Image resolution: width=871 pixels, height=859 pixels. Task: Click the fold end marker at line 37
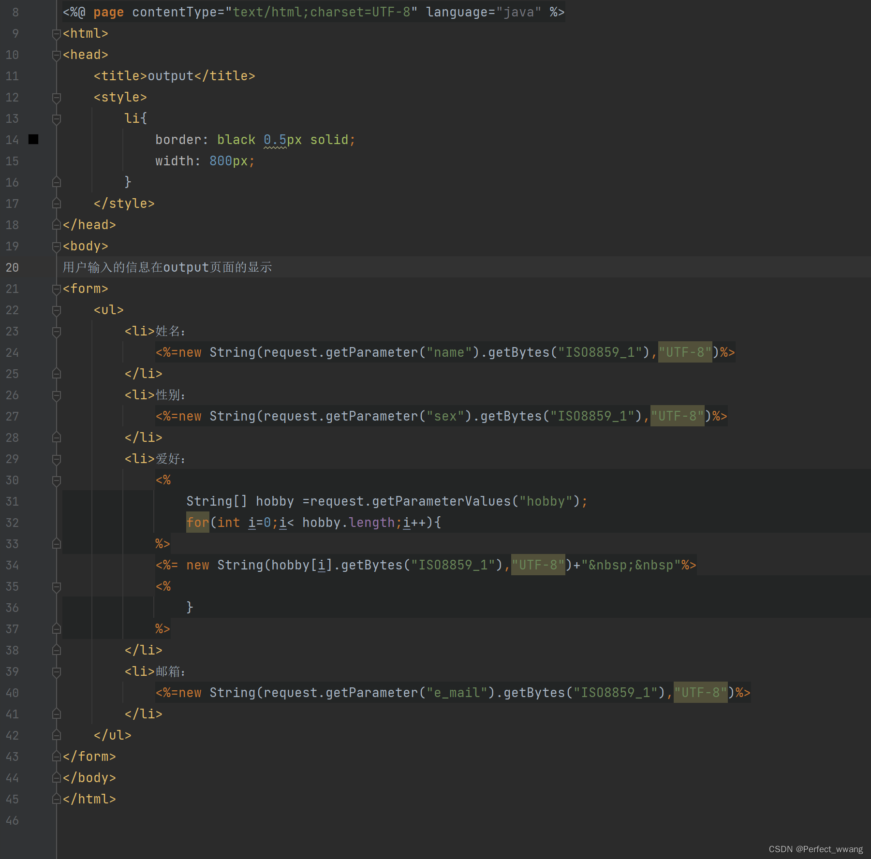click(56, 629)
